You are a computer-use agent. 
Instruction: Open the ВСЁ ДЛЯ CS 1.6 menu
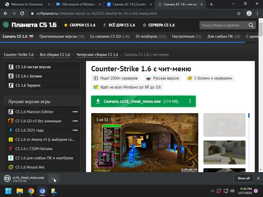point(119,25)
